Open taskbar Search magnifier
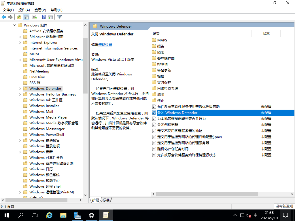295x221 pixels. 21,215
